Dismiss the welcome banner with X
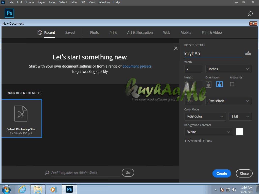Viewport: 259px width, 194px height. point(176,48)
